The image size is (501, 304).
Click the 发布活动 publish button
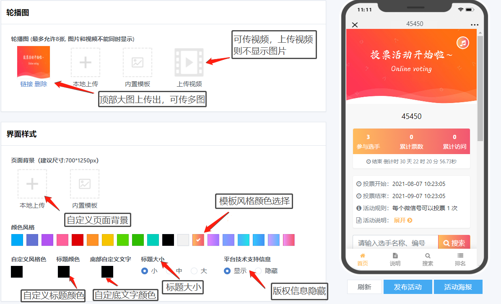[x=408, y=287]
